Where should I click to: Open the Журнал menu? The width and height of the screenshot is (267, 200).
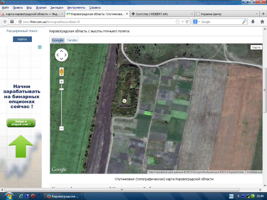41,8
